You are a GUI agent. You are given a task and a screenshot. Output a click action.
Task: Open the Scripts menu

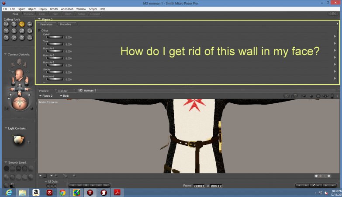93,9
